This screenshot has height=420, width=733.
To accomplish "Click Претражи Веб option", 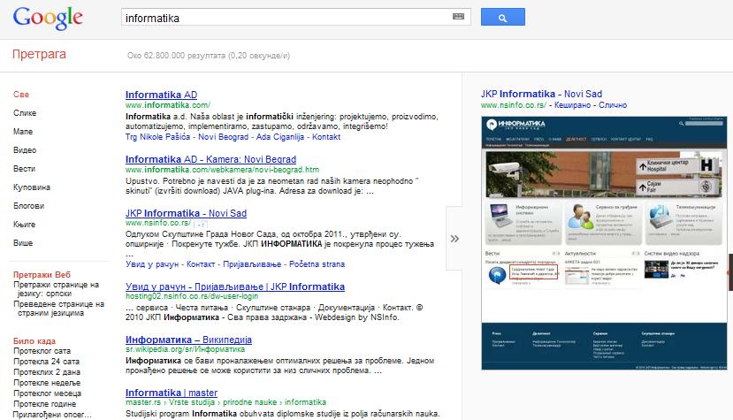I will 42,274.
